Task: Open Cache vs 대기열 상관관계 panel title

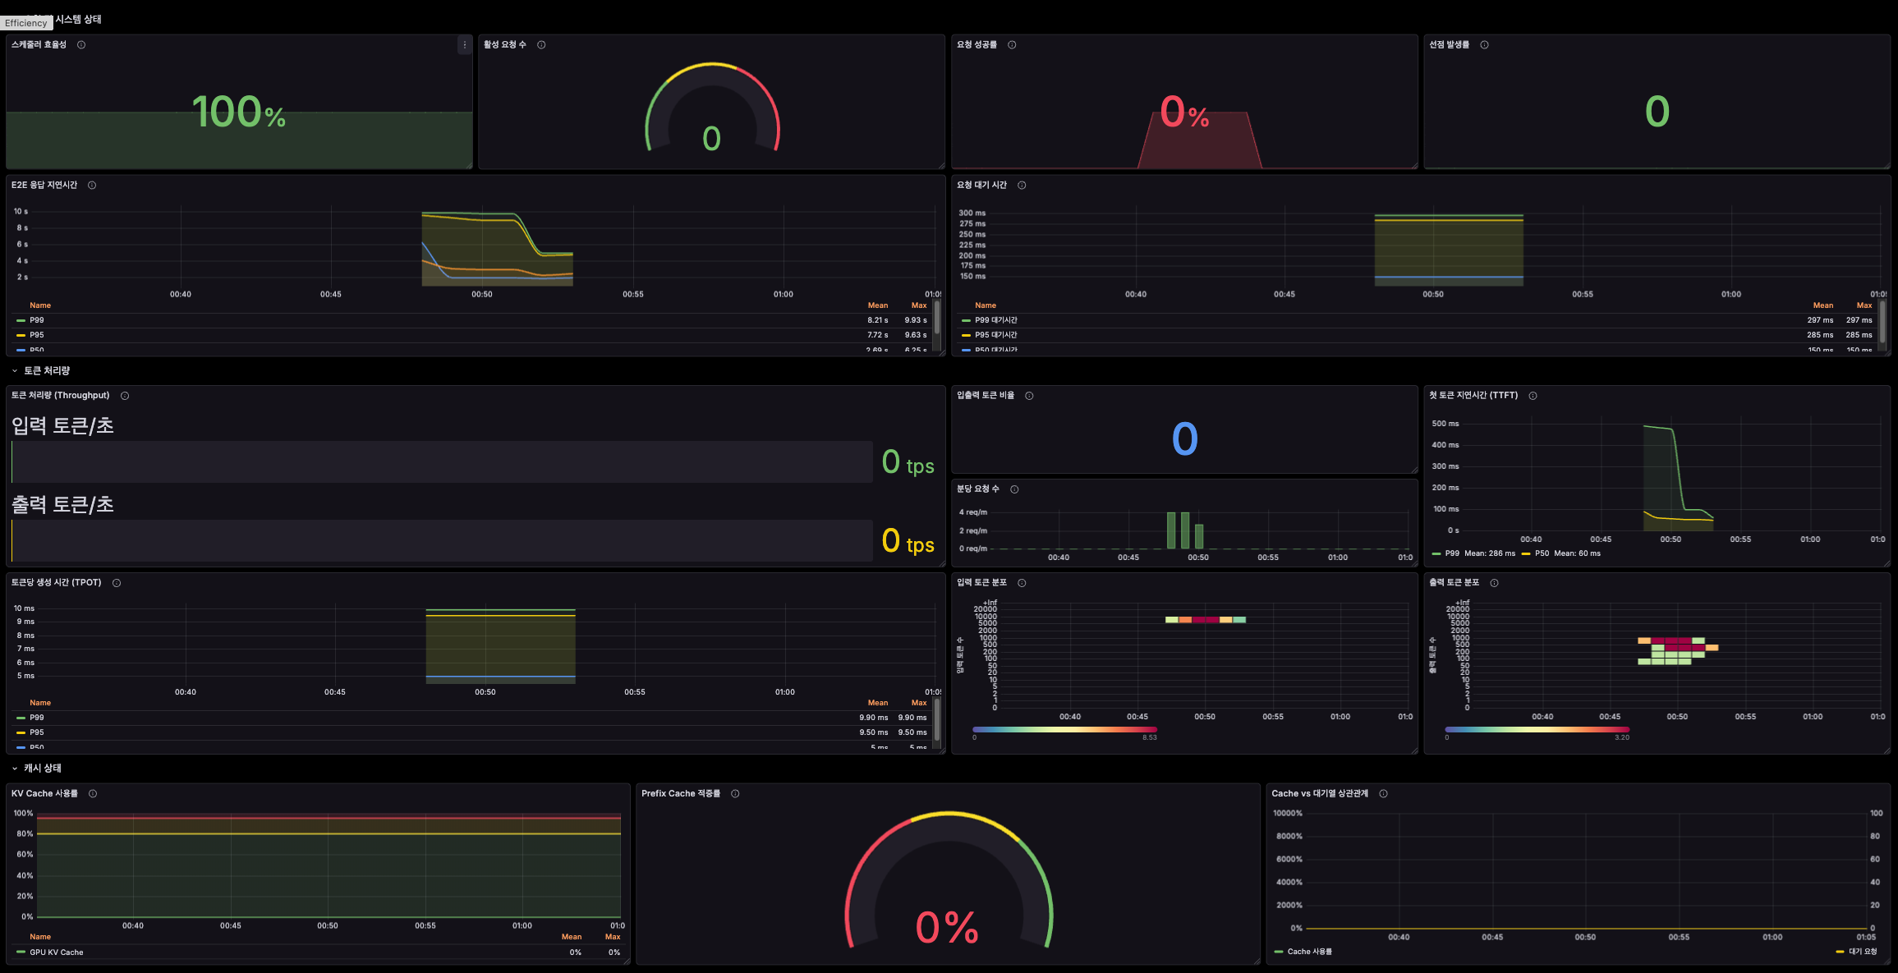Action: pos(1320,794)
